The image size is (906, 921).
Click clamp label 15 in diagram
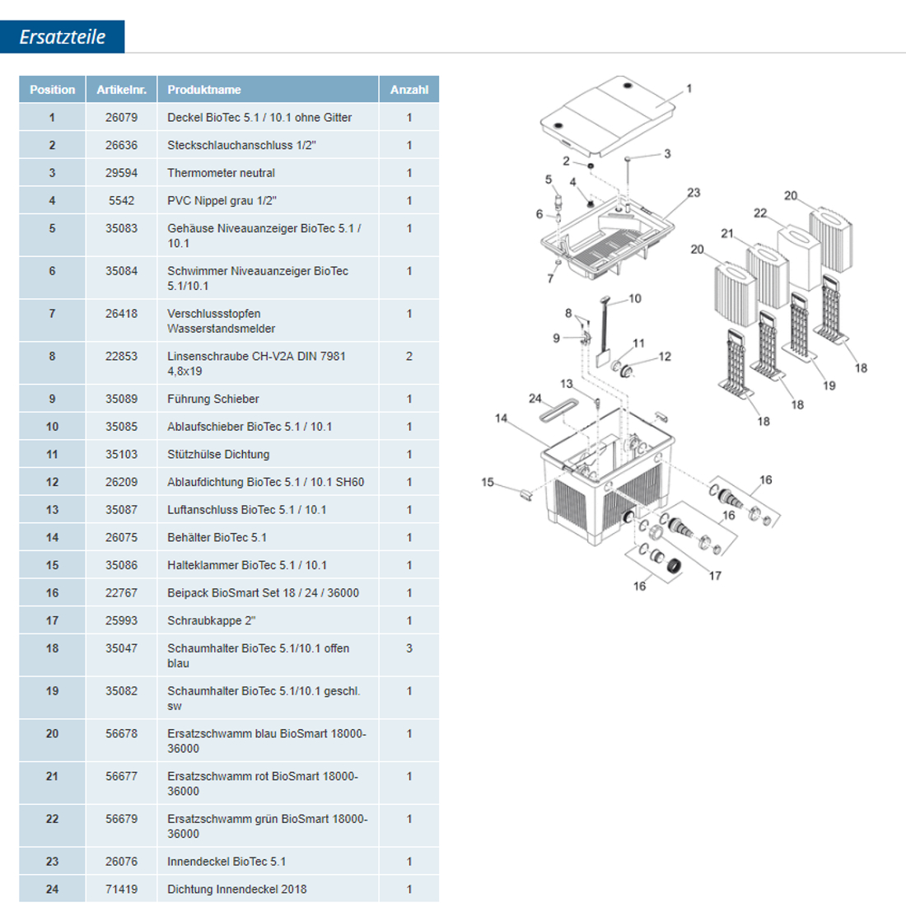click(x=488, y=482)
